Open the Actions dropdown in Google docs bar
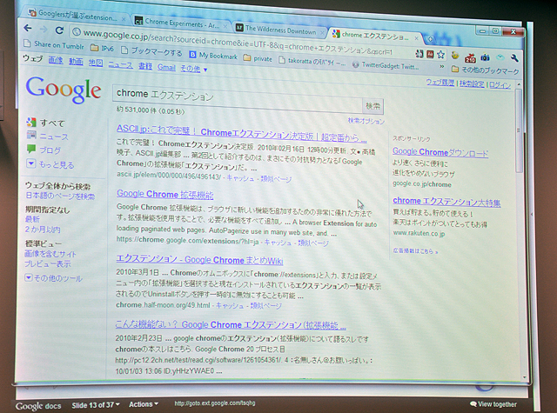 pyautogui.click(x=144, y=404)
